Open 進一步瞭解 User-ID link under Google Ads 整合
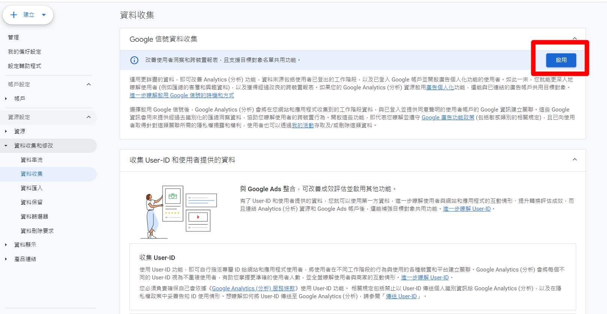The height and width of the screenshot is (314, 607). click(467, 209)
